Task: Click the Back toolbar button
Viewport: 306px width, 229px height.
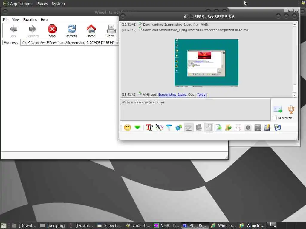Action: click(x=13, y=31)
